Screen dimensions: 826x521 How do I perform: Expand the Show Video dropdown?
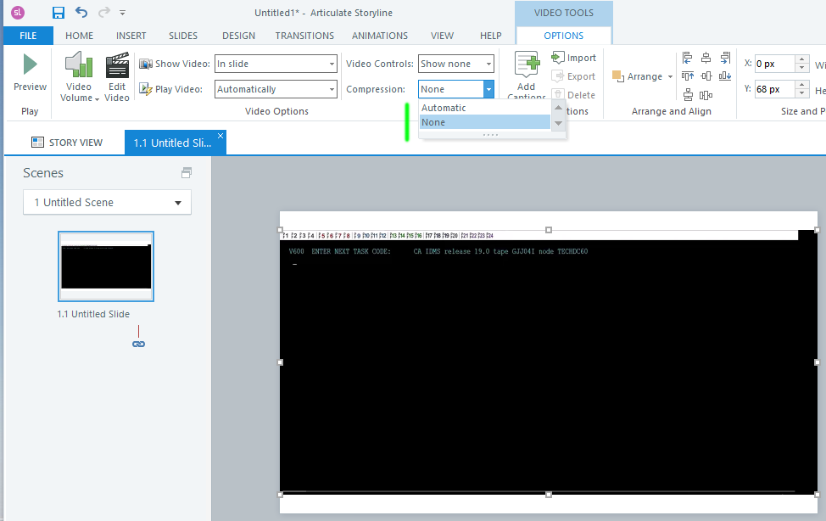331,64
